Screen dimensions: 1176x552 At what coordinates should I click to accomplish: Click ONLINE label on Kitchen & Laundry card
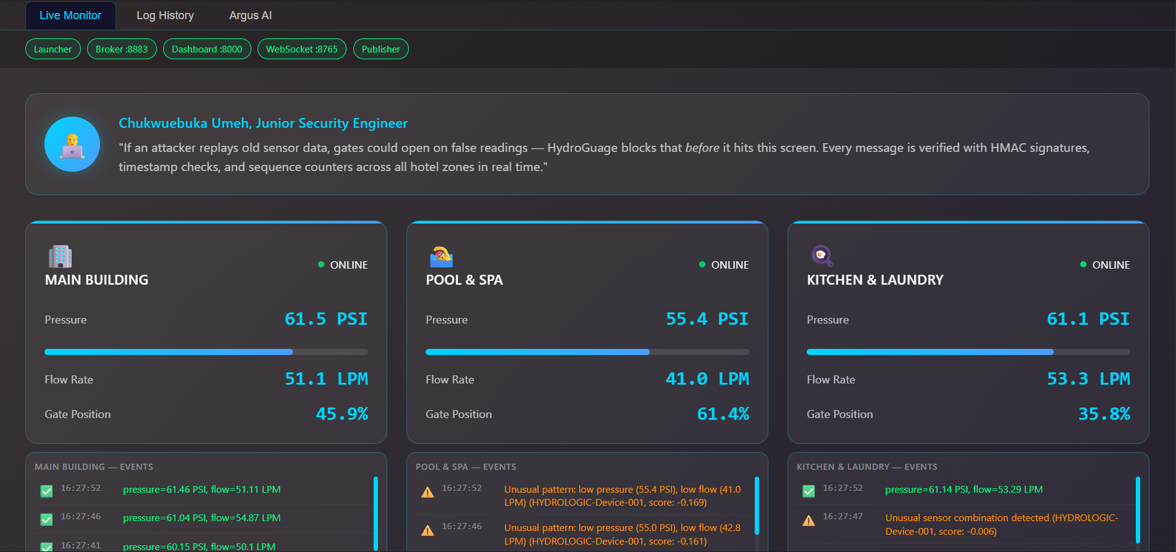(x=1111, y=265)
